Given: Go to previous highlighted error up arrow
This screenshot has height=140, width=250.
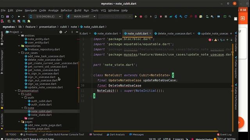Looking at the screenshot, I should (x=227, y=40).
